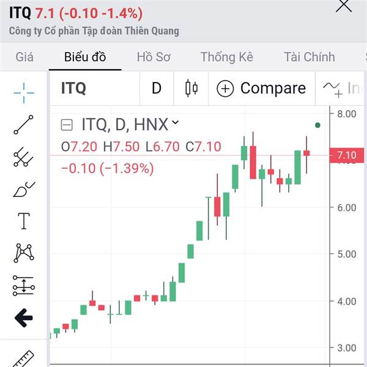Pick the text annotation tool
The width and height of the screenshot is (367, 367).
(x=24, y=221)
